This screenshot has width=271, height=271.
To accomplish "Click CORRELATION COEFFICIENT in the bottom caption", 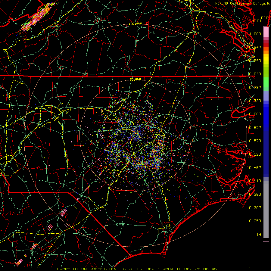I will pos(88,269).
